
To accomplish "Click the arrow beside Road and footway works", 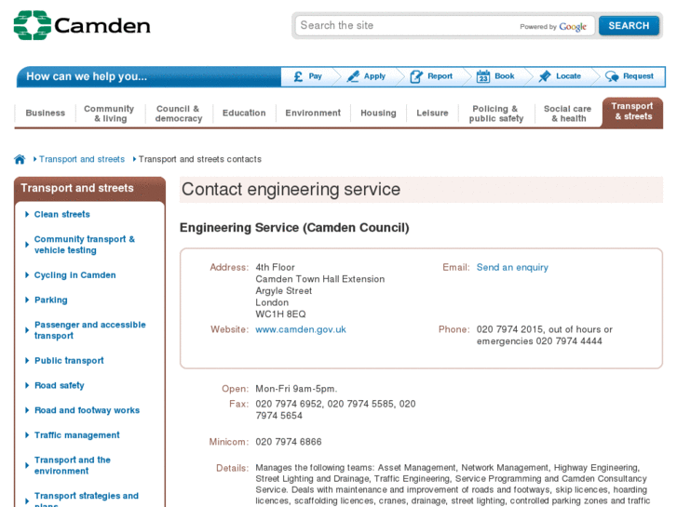I will pos(27,410).
